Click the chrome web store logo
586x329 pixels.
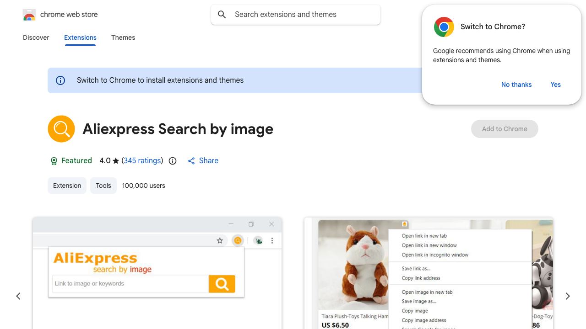tap(29, 15)
